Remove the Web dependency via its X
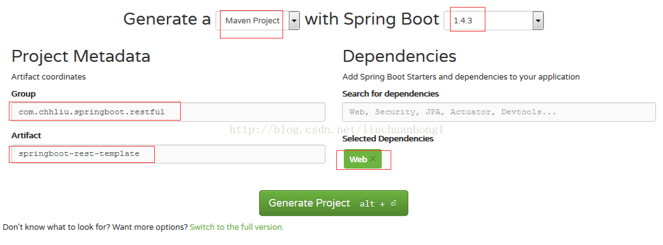663x245 pixels. (372, 159)
